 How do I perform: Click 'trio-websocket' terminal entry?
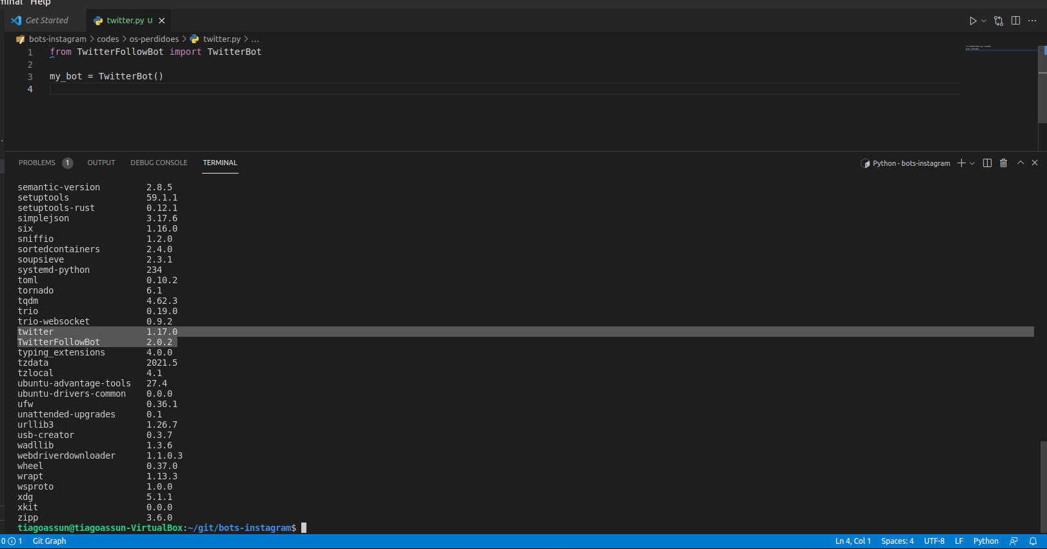(x=95, y=321)
